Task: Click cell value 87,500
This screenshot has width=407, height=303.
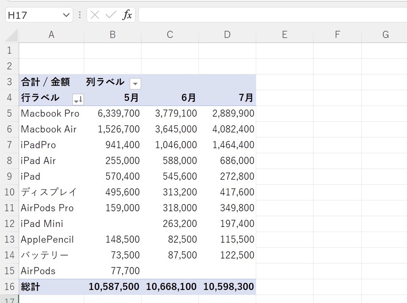Action: click(170, 255)
